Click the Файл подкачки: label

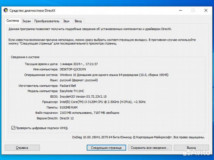tap(47, 113)
